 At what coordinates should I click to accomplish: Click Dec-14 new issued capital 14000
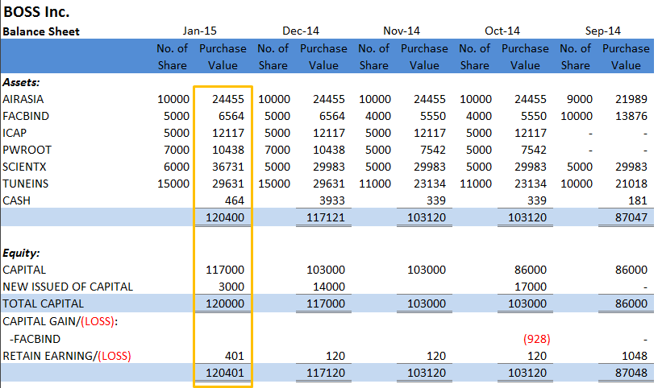(329, 287)
